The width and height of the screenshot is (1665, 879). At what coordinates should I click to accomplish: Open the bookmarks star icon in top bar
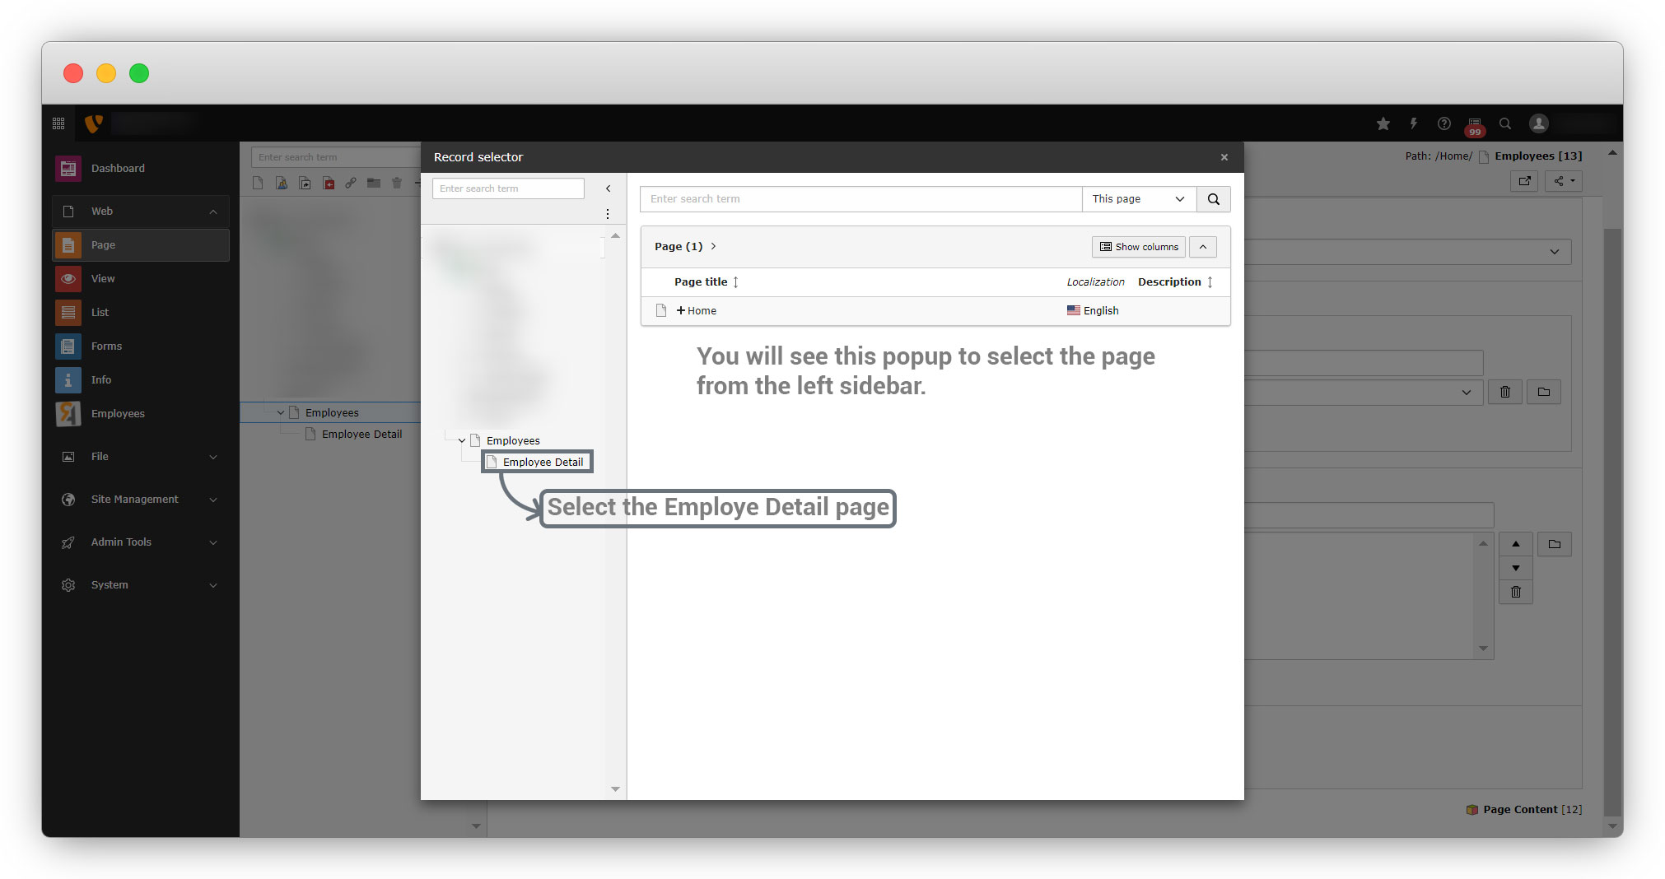tap(1383, 123)
